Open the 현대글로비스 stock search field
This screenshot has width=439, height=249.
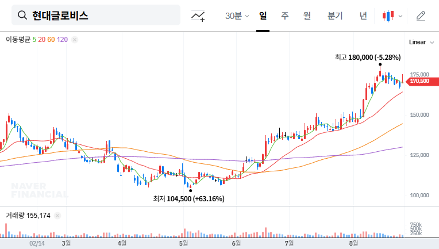96,15
